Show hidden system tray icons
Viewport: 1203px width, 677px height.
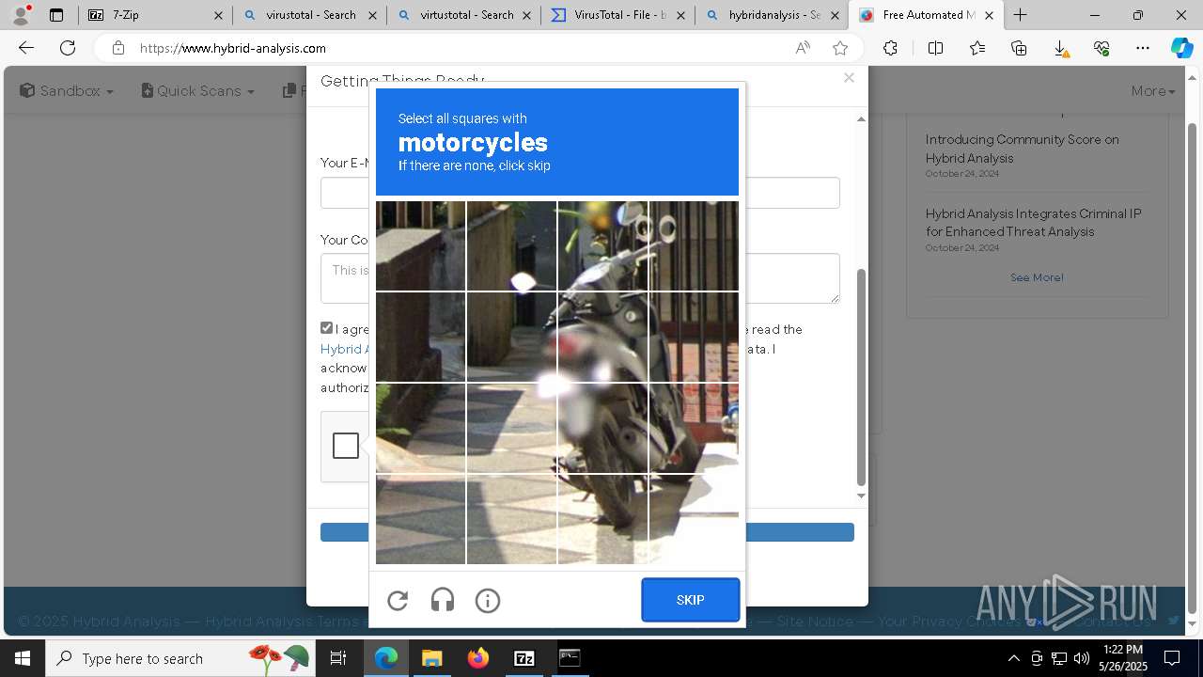point(1013,658)
